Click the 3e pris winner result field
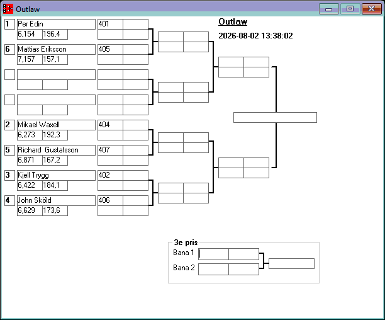 [x=292, y=263]
